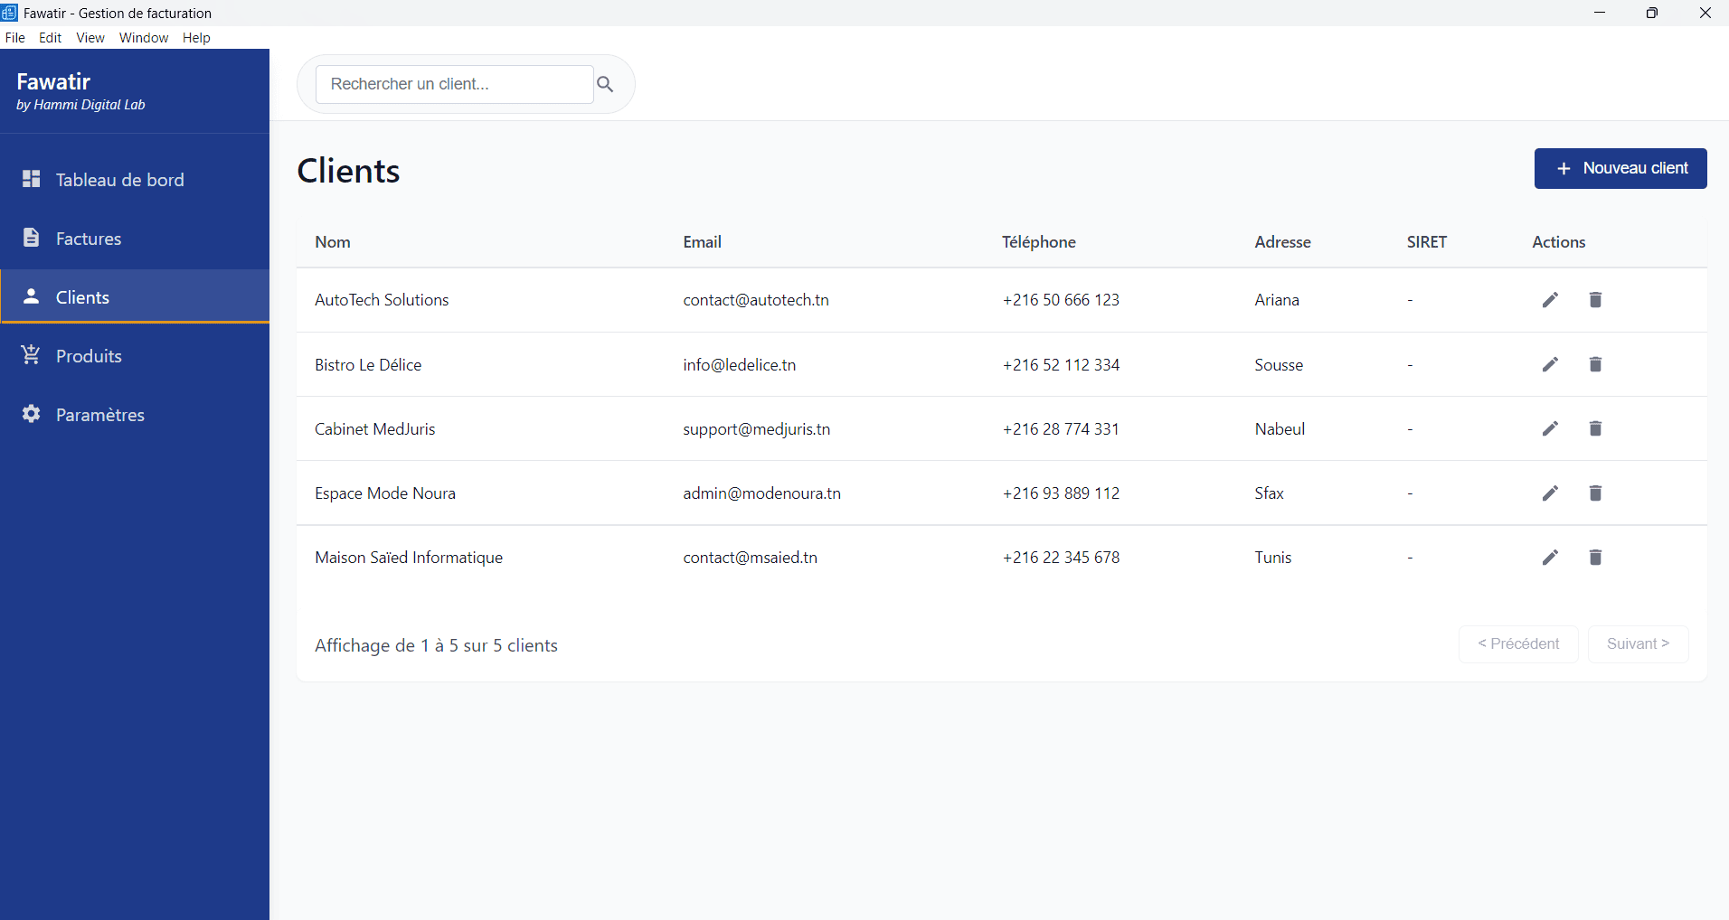1729x920 pixels.
Task: Click the Sousse address cell
Action: (x=1279, y=365)
